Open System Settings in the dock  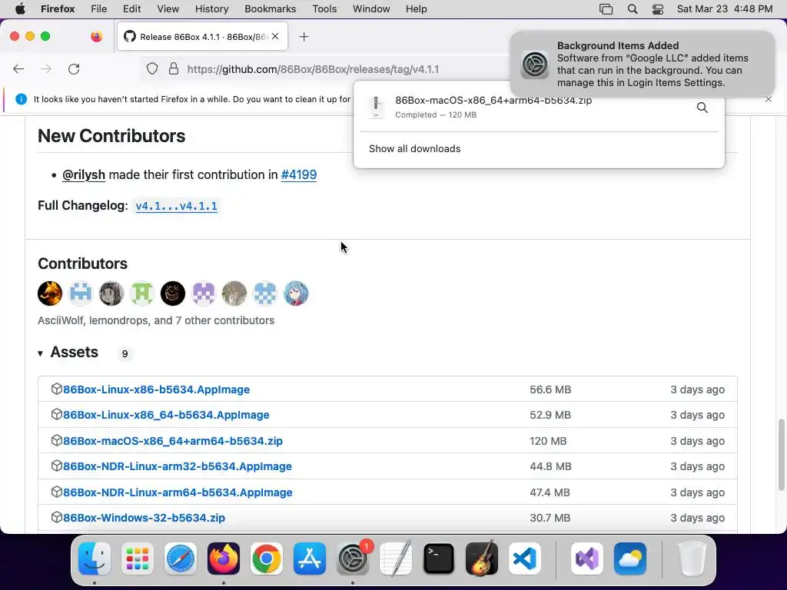pos(352,559)
